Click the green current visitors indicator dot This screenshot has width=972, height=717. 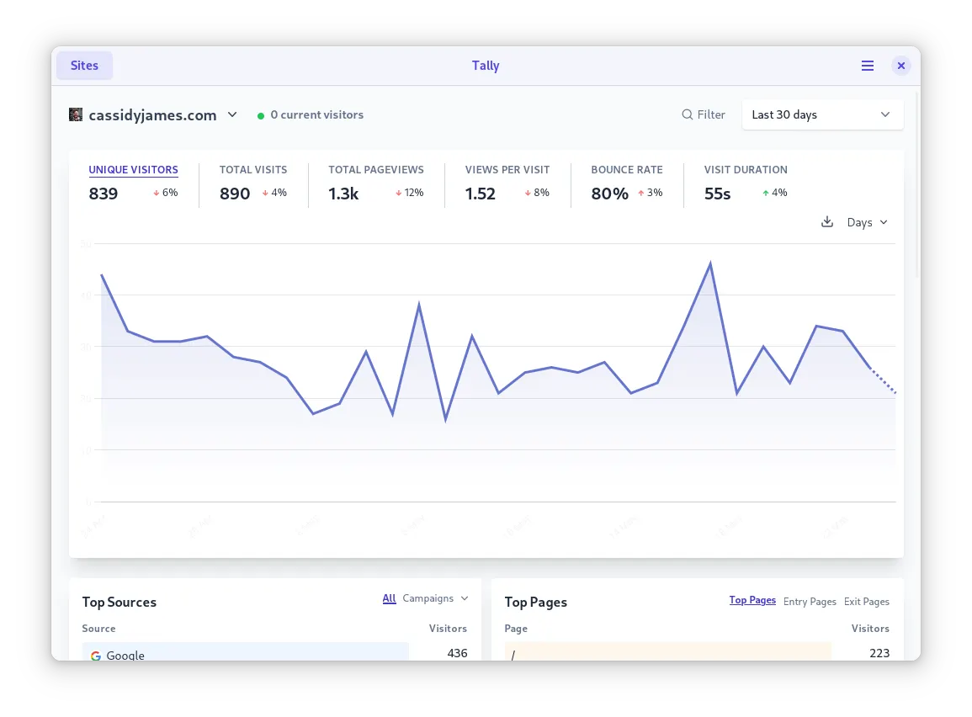pyautogui.click(x=261, y=115)
